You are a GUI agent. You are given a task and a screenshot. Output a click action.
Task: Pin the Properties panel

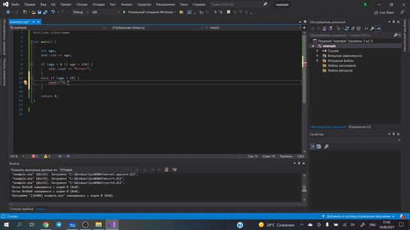coord(393,134)
